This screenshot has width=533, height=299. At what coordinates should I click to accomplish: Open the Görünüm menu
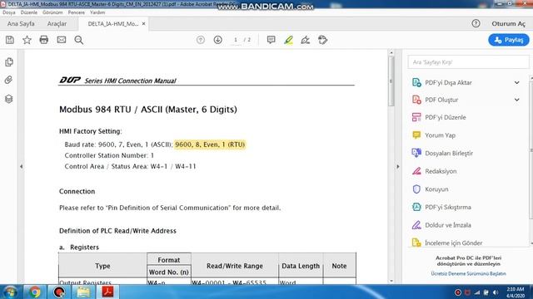tap(52, 12)
